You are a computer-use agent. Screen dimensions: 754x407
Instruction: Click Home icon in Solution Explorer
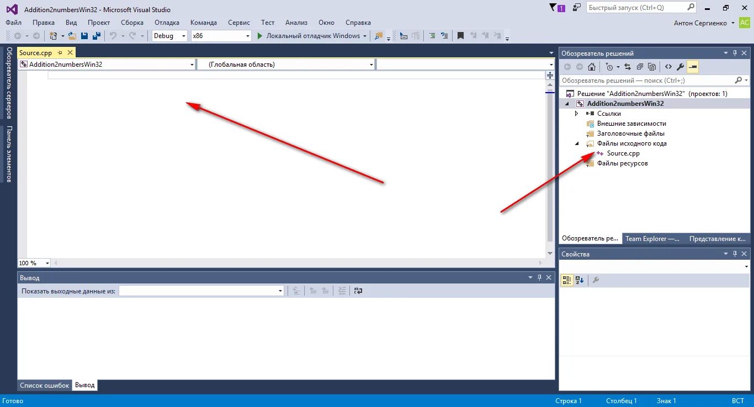(x=592, y=67)
